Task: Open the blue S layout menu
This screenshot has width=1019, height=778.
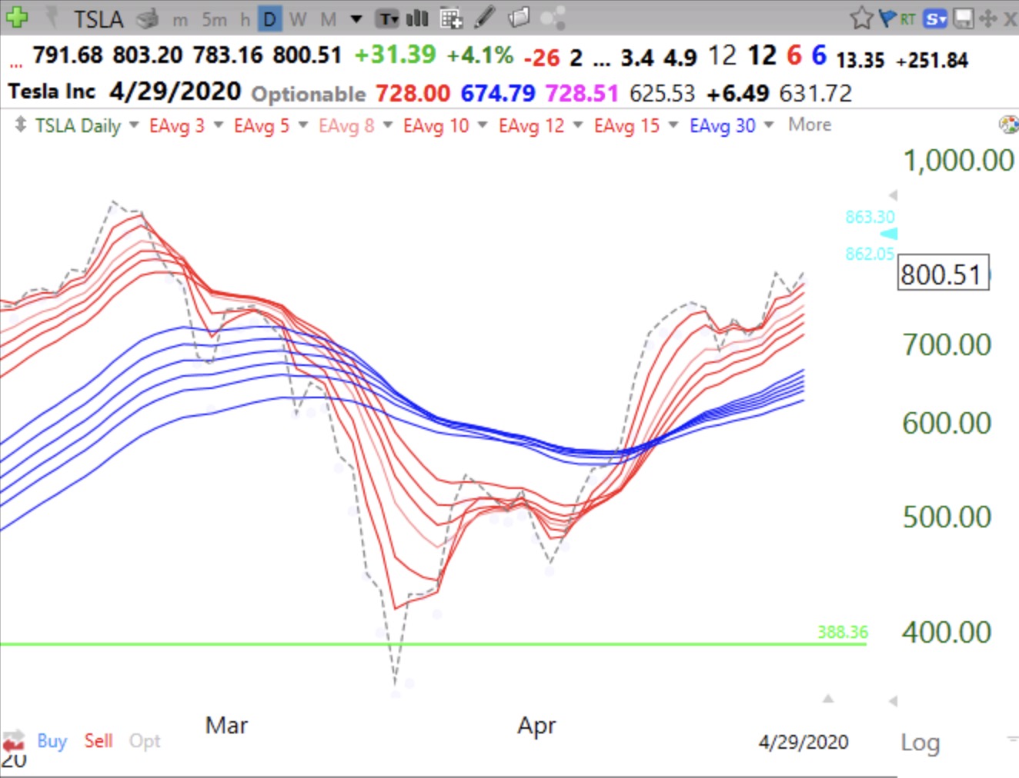Action: click(935, 18)
